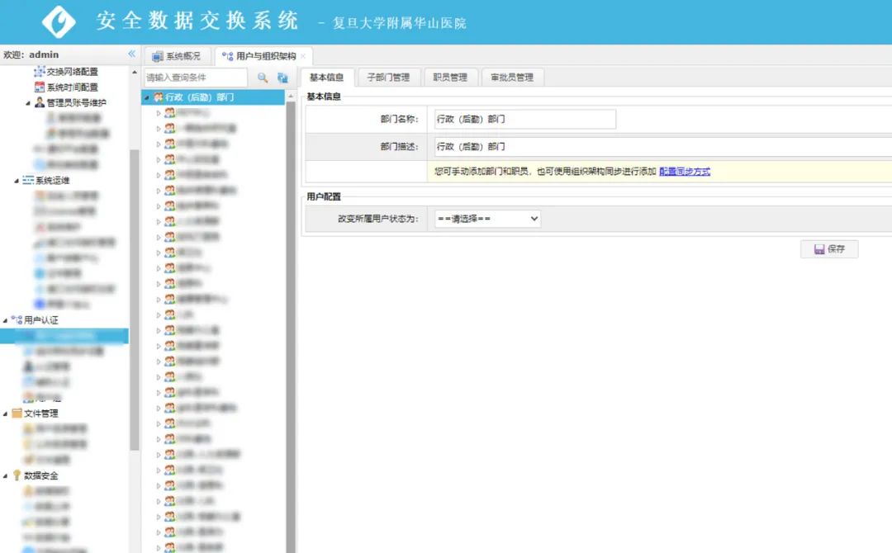This screenshot has height=553, width=892.
Task: Open the 配置同步方式 link
Action: coord(685,172)
